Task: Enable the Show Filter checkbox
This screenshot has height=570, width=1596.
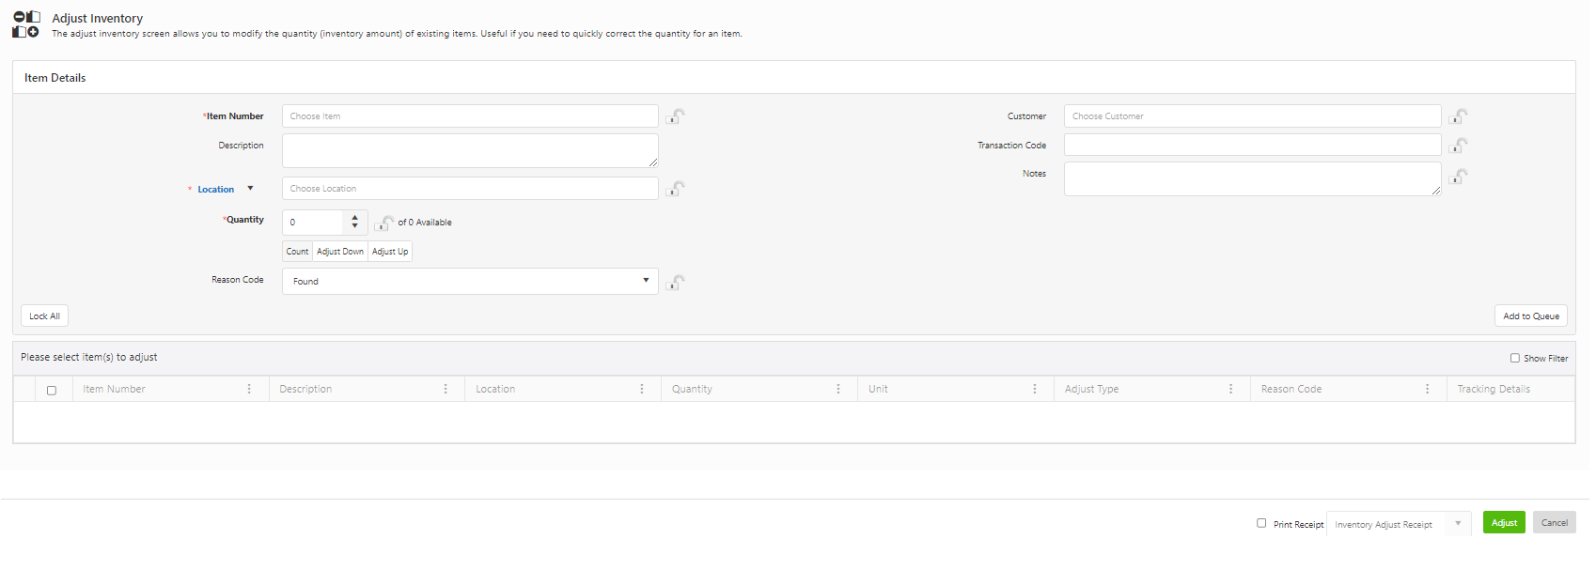Action: click(1514, 358)
